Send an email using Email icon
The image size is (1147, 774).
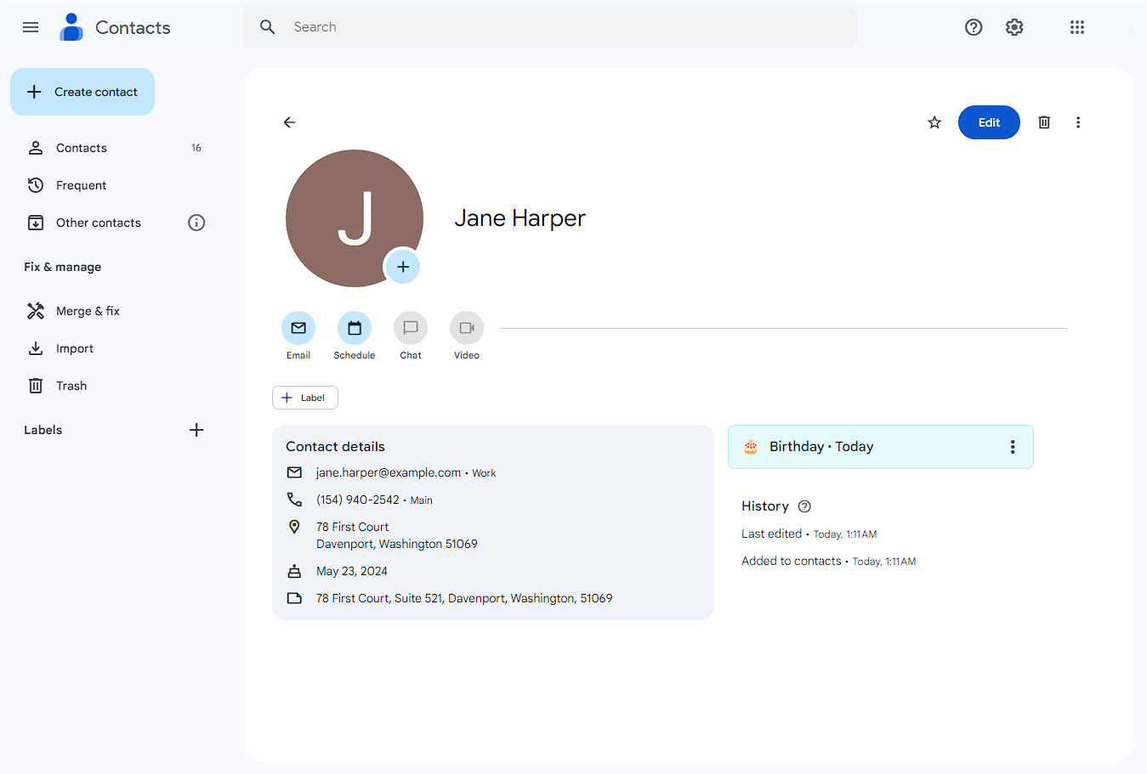click(x=298, y=328)
